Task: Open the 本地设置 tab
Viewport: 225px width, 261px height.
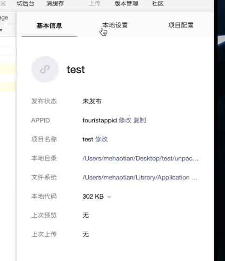Action: tap(115, 25)
